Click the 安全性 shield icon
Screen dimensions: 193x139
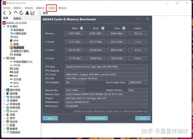tap(8, 122)
